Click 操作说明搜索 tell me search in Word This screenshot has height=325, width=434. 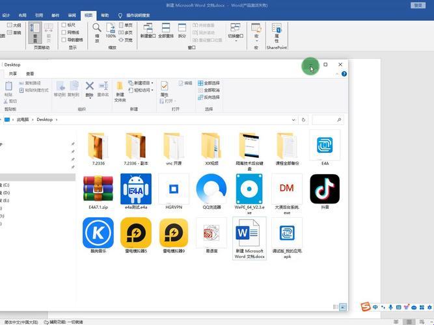click(138, 16)
